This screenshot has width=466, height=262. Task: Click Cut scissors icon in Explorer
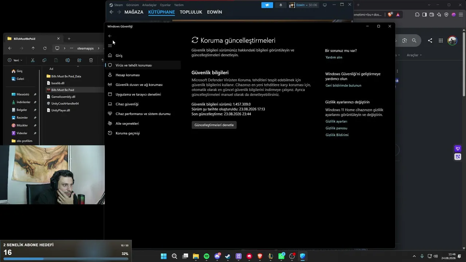coord(33,60)
